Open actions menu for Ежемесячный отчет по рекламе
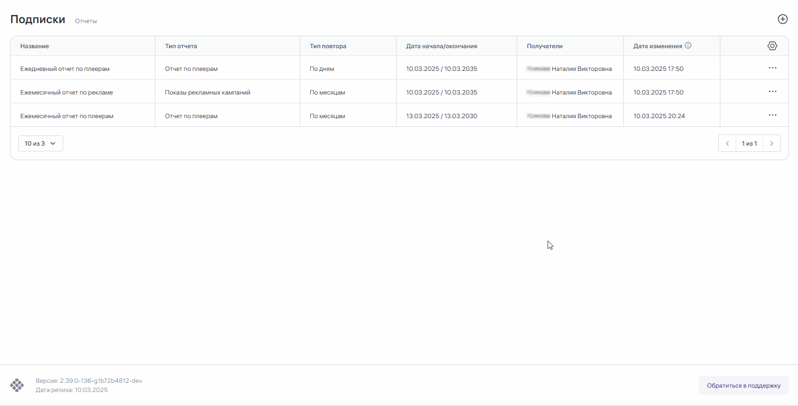Screen dimensions: 798x406 [x=772, y=92]
